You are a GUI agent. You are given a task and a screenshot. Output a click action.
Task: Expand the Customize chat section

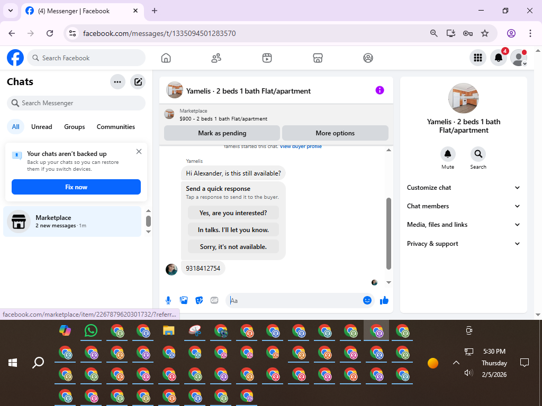(x=464, y=188)
